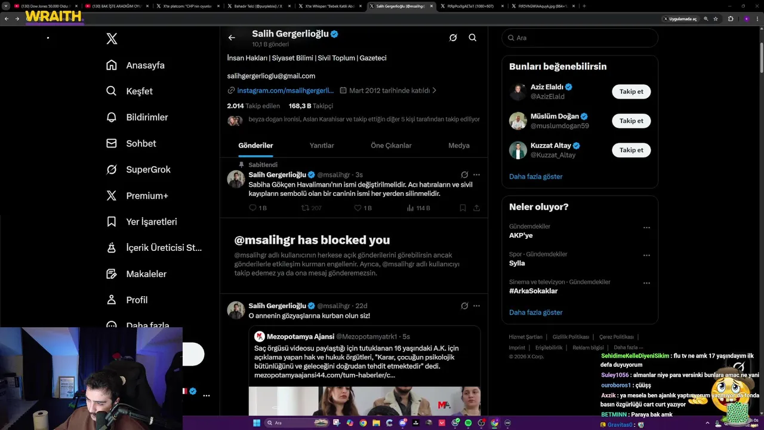Open Gizlilik Politikası footer link
The height and width of the screenshot is (430, 764).
click(571, 337)
